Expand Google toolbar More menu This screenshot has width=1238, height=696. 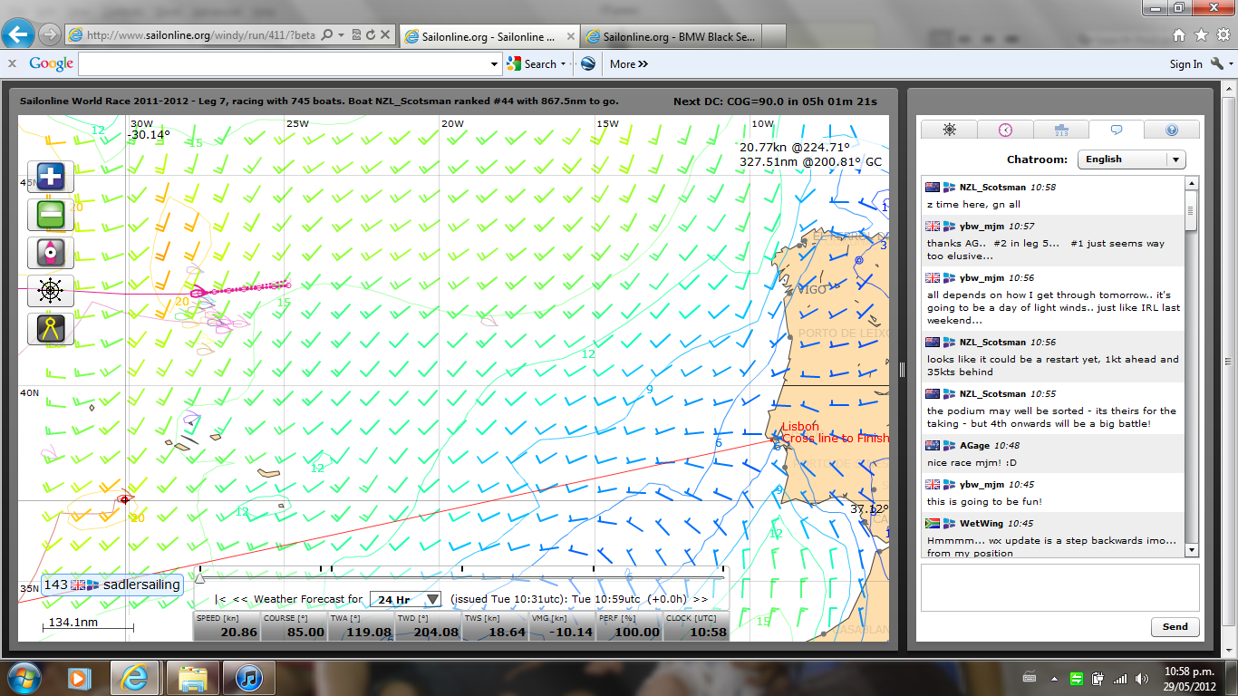(629, 63)
